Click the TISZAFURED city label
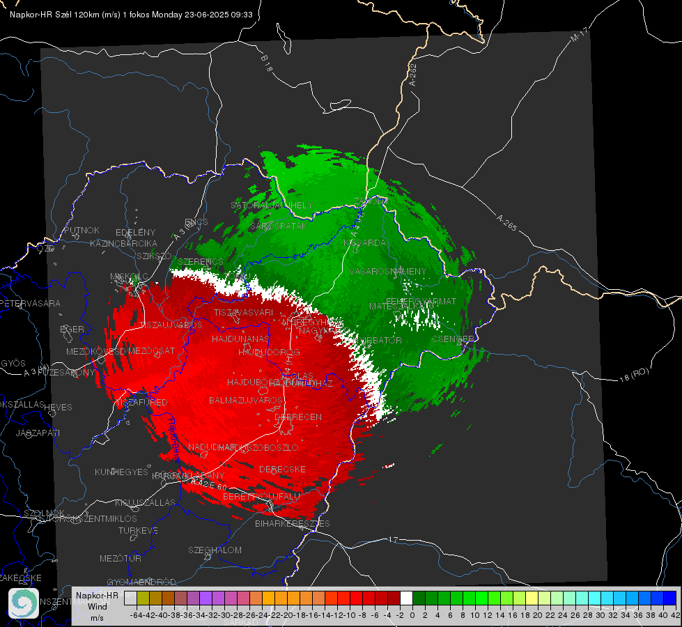Viewport: 682px width, 627px height. (141, 403)
